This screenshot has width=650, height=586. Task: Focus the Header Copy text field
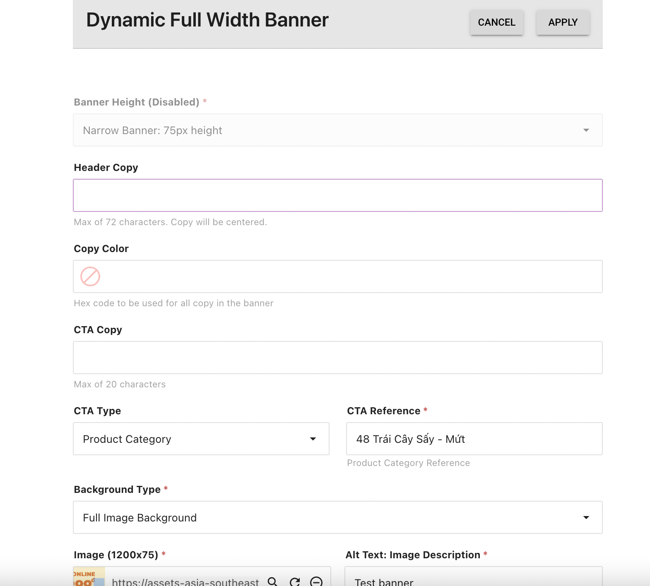pyautogui.click(x=337, y=195)
